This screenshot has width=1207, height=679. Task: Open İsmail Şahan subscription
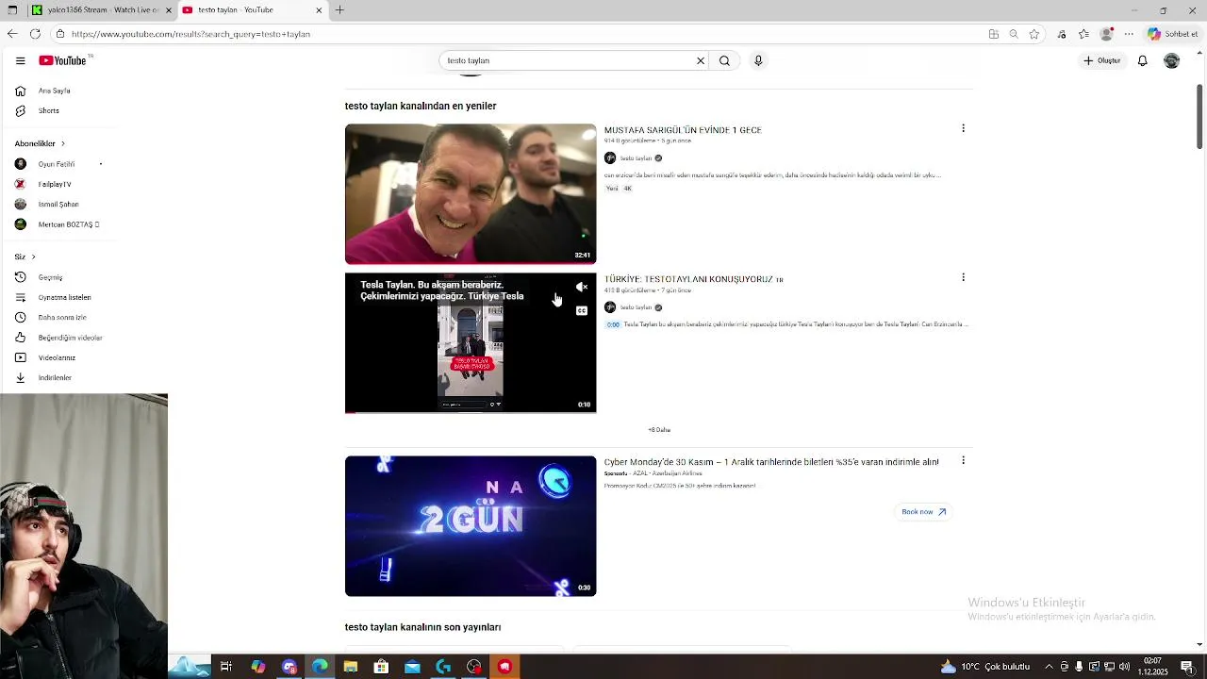pyautogui.click(x=58, y=204)
